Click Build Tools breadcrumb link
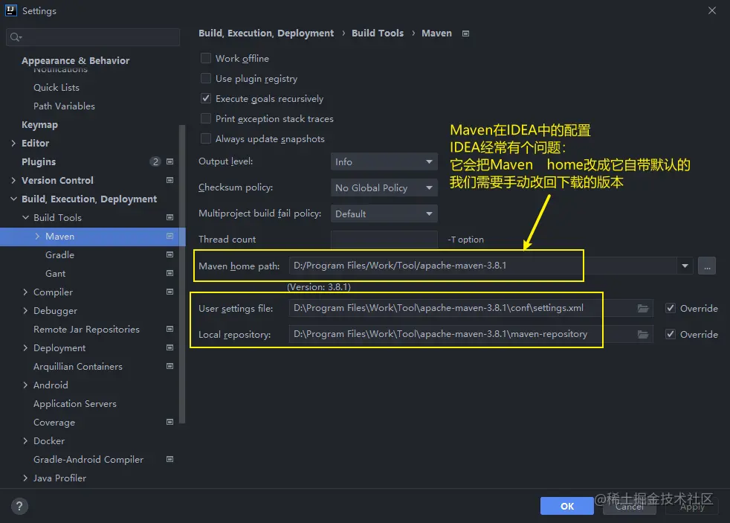The width and height of the screenshot is (730, 523). [378, 33]
